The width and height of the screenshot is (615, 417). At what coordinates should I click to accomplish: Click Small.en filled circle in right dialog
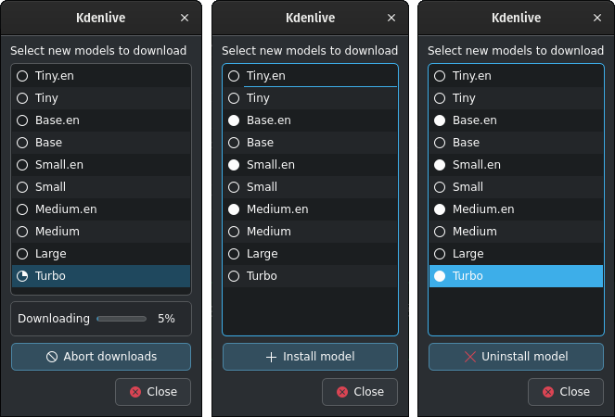(x=440, y=165)
